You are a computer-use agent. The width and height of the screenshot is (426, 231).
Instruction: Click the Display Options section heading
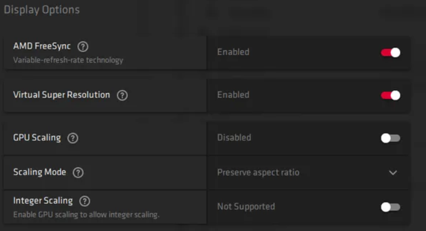[42, 10]
